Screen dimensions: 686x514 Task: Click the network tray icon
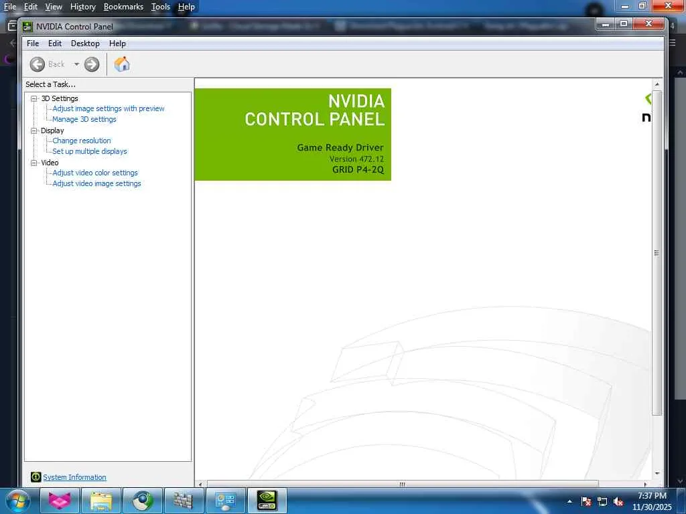[602, 502]
